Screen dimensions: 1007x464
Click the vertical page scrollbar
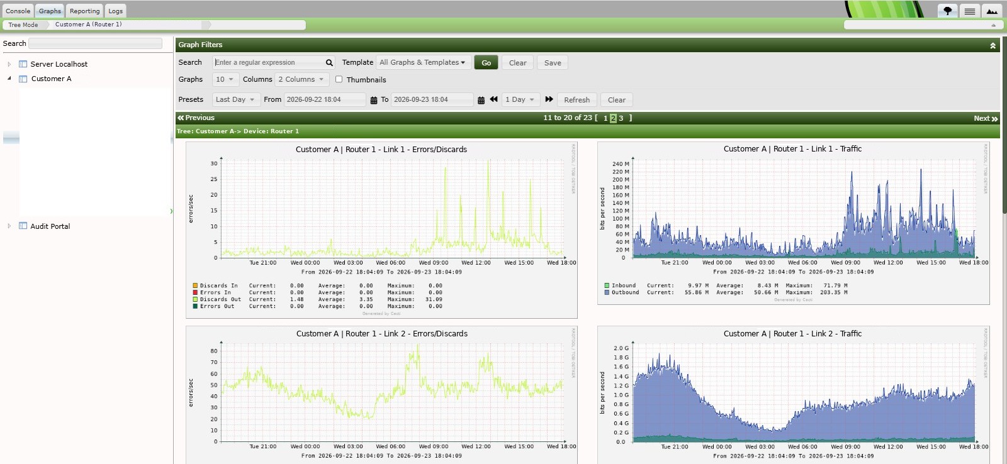point(1004,126)
